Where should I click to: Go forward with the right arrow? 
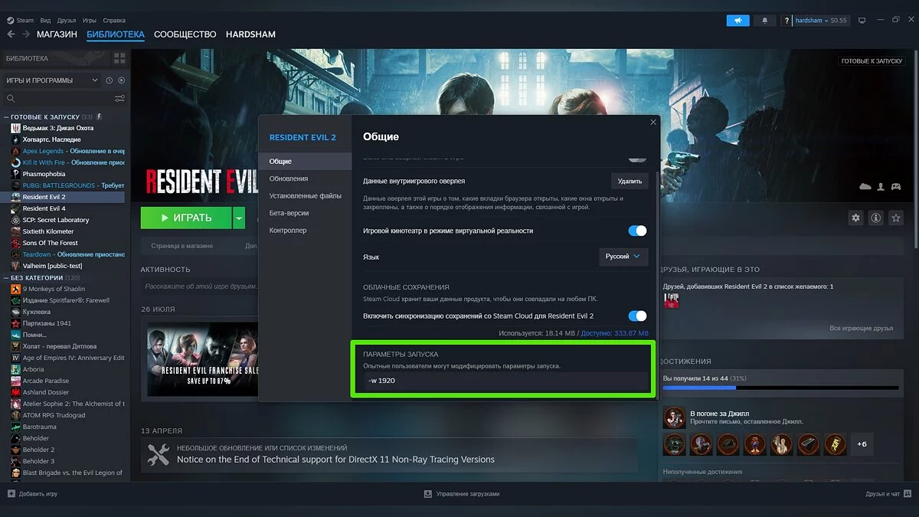tap(26, 34)
